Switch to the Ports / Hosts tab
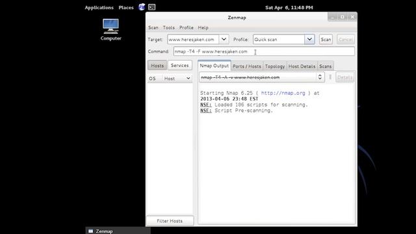Viewport: 416px width, 234px height. [x=247, y=66]
